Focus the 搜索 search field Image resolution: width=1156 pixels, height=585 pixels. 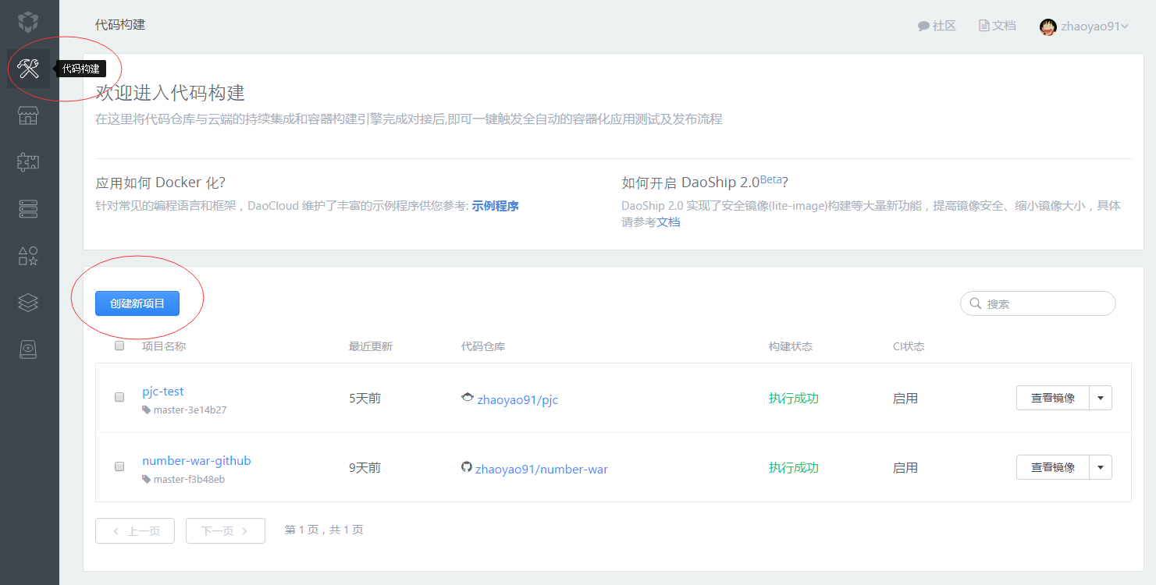point(1038,303)
